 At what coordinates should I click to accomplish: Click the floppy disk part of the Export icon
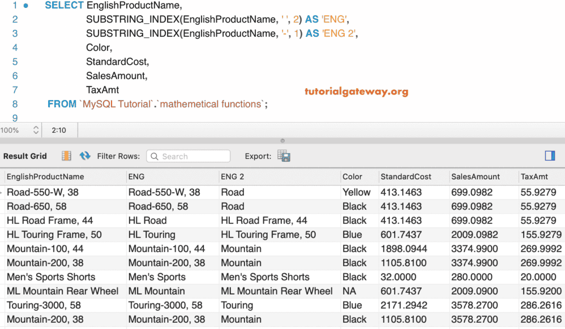tap(286, 158)
